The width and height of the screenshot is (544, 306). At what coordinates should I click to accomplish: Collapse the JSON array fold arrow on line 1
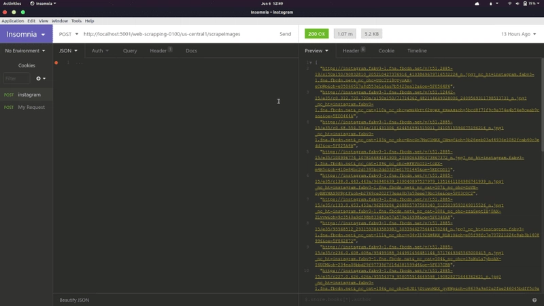pyautogui.click(x=311, y=63)
